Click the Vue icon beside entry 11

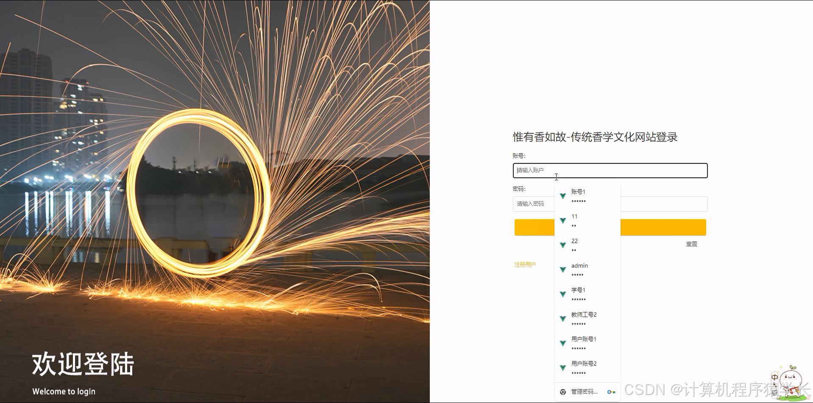click(x=563, y=221)
